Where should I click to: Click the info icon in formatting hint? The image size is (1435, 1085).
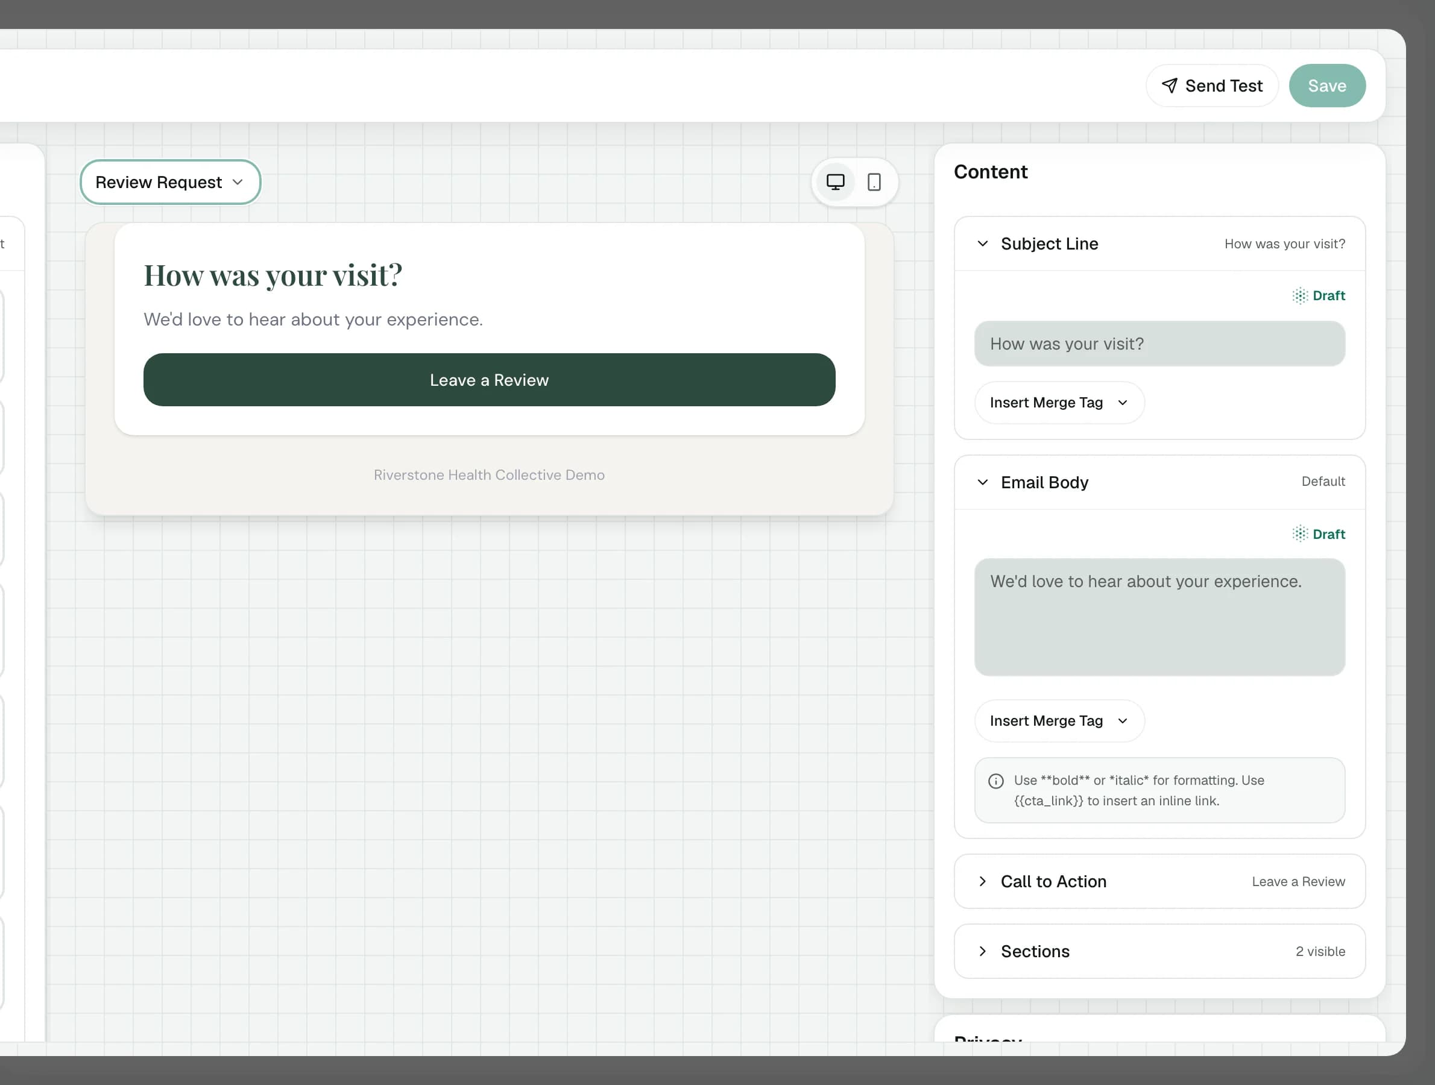[996, 781]
